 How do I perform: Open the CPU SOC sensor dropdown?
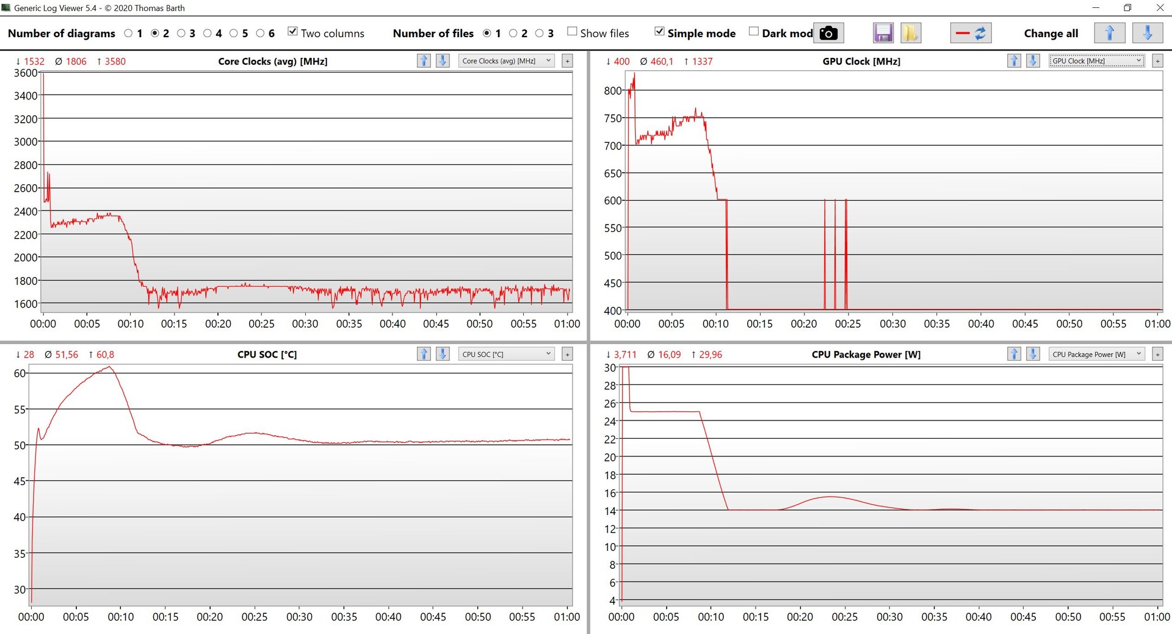506,354
